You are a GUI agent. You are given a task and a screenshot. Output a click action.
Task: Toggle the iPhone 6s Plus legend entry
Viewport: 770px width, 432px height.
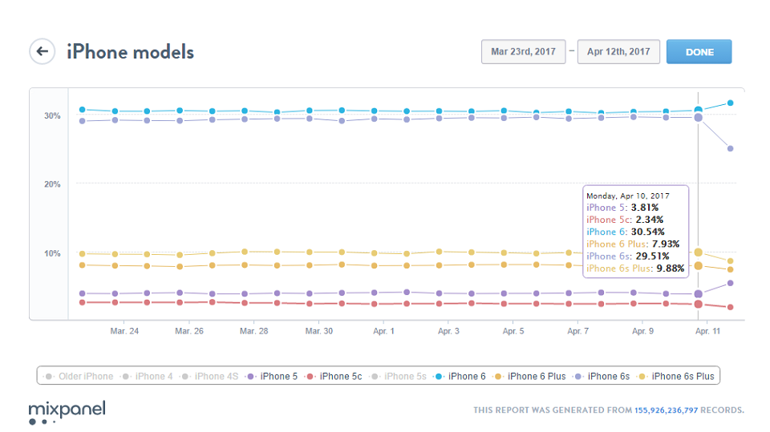tap(675, 376)
